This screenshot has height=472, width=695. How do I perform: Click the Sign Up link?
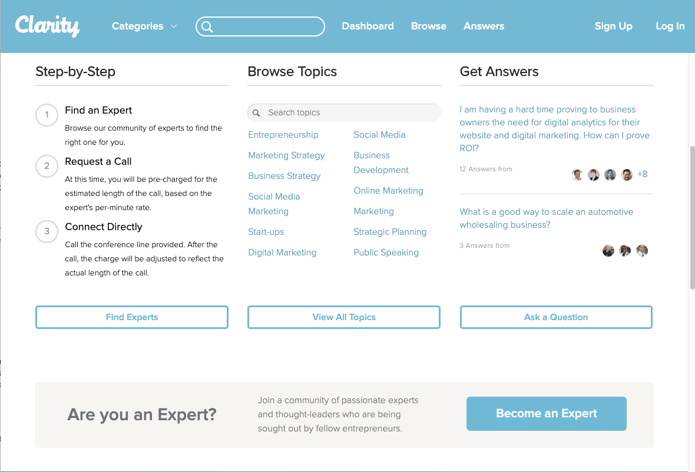coord(613,26)
